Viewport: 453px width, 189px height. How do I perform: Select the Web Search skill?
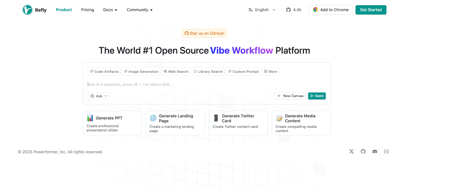[176, 72]
